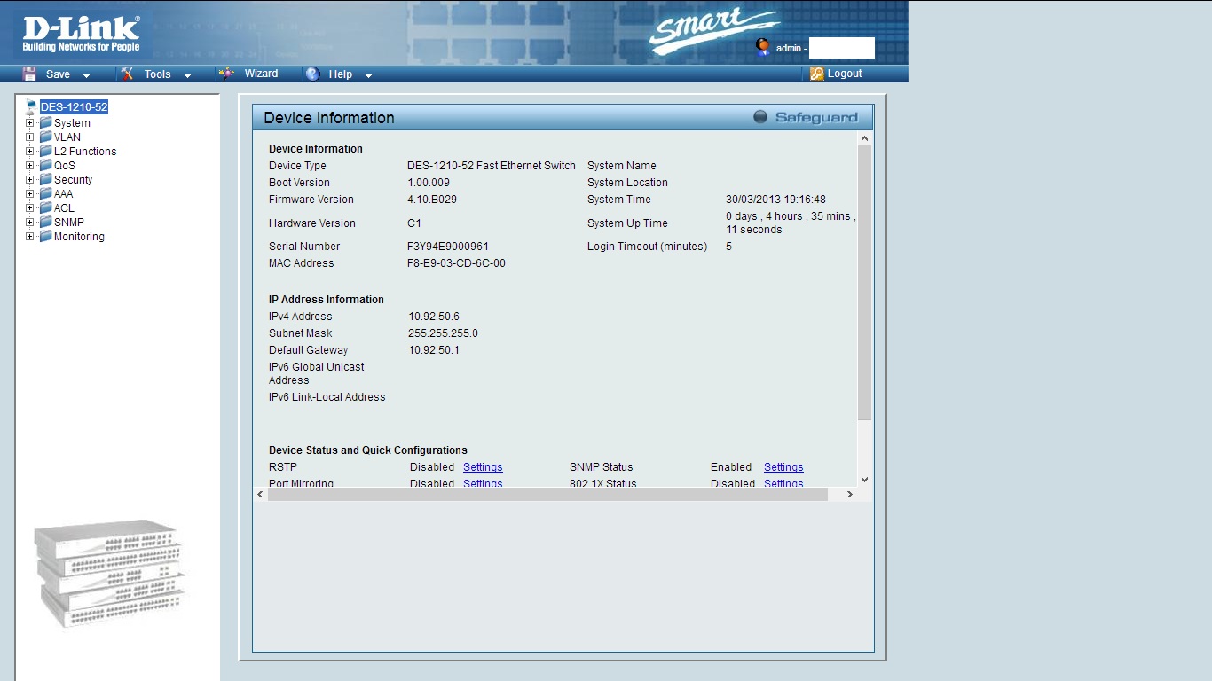Open RSTP Settings link
1212x681 pixels.
[483, 467]
